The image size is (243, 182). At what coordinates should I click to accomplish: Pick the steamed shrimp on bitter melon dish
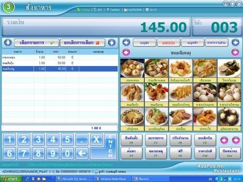coord(181,70)
